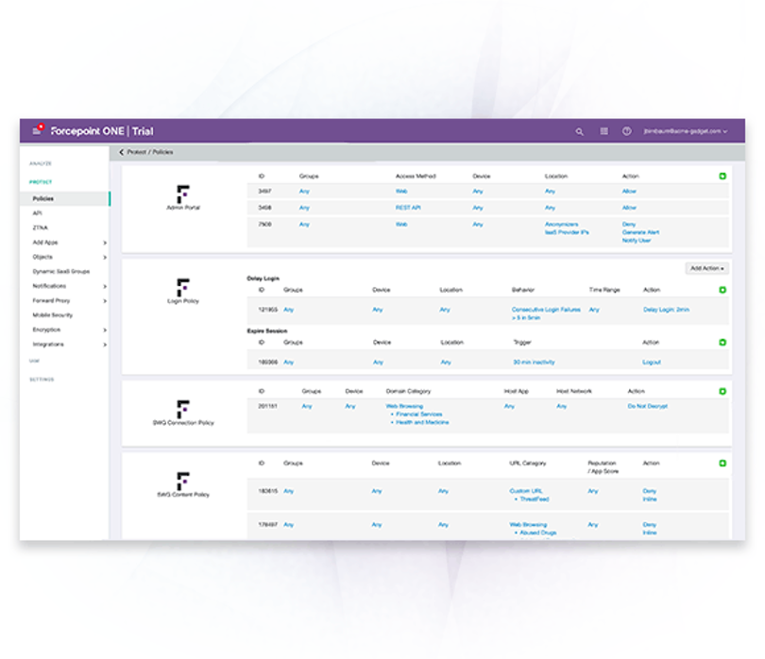
Task: Open the hamburger menu with notification badge
Action: 37,131
